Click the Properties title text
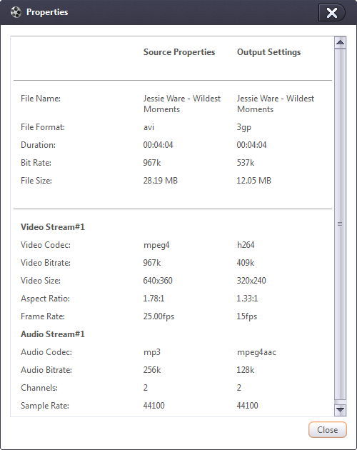 tap(47, 12)
